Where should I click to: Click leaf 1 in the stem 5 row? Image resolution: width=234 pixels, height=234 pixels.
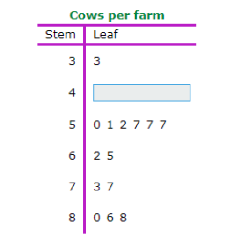110,124
